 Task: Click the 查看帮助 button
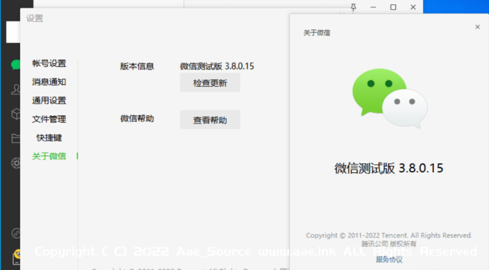coord(210,120)
